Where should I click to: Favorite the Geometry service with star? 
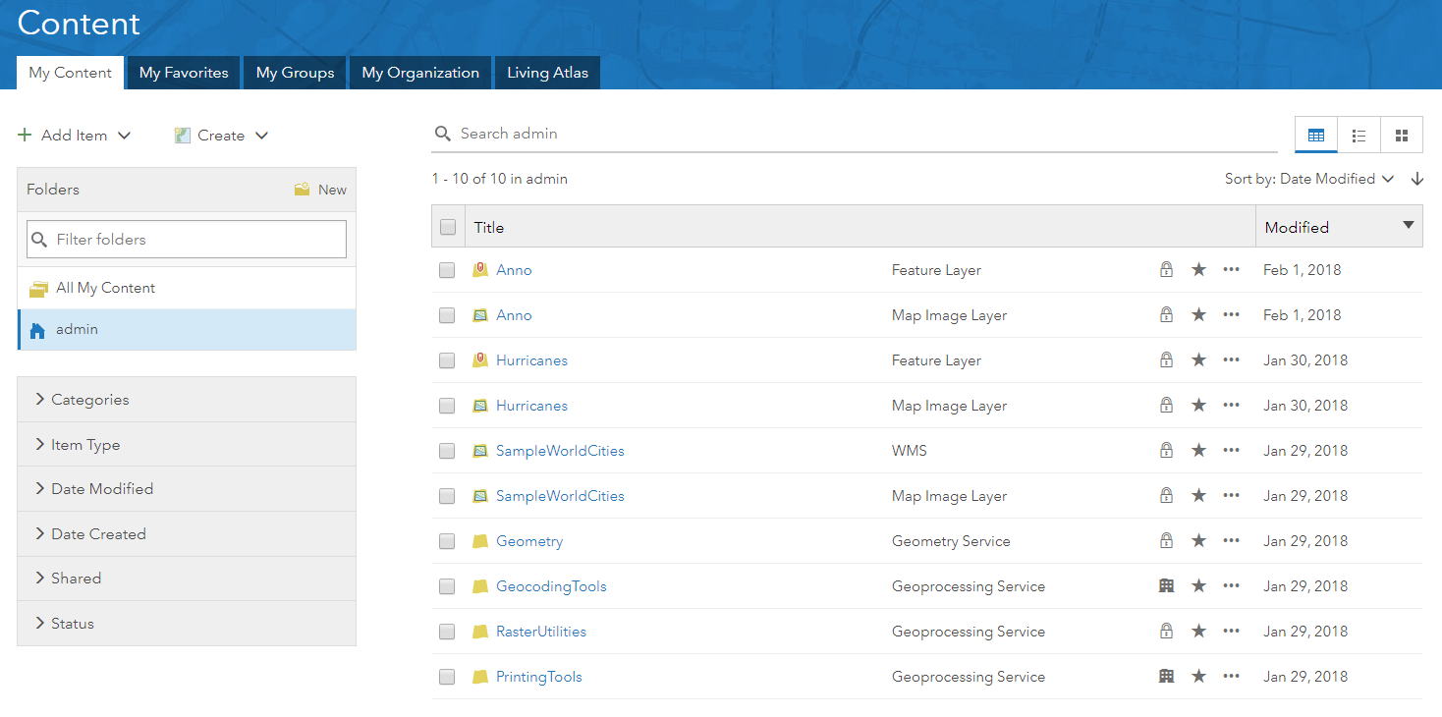[x=1198, y=541]
